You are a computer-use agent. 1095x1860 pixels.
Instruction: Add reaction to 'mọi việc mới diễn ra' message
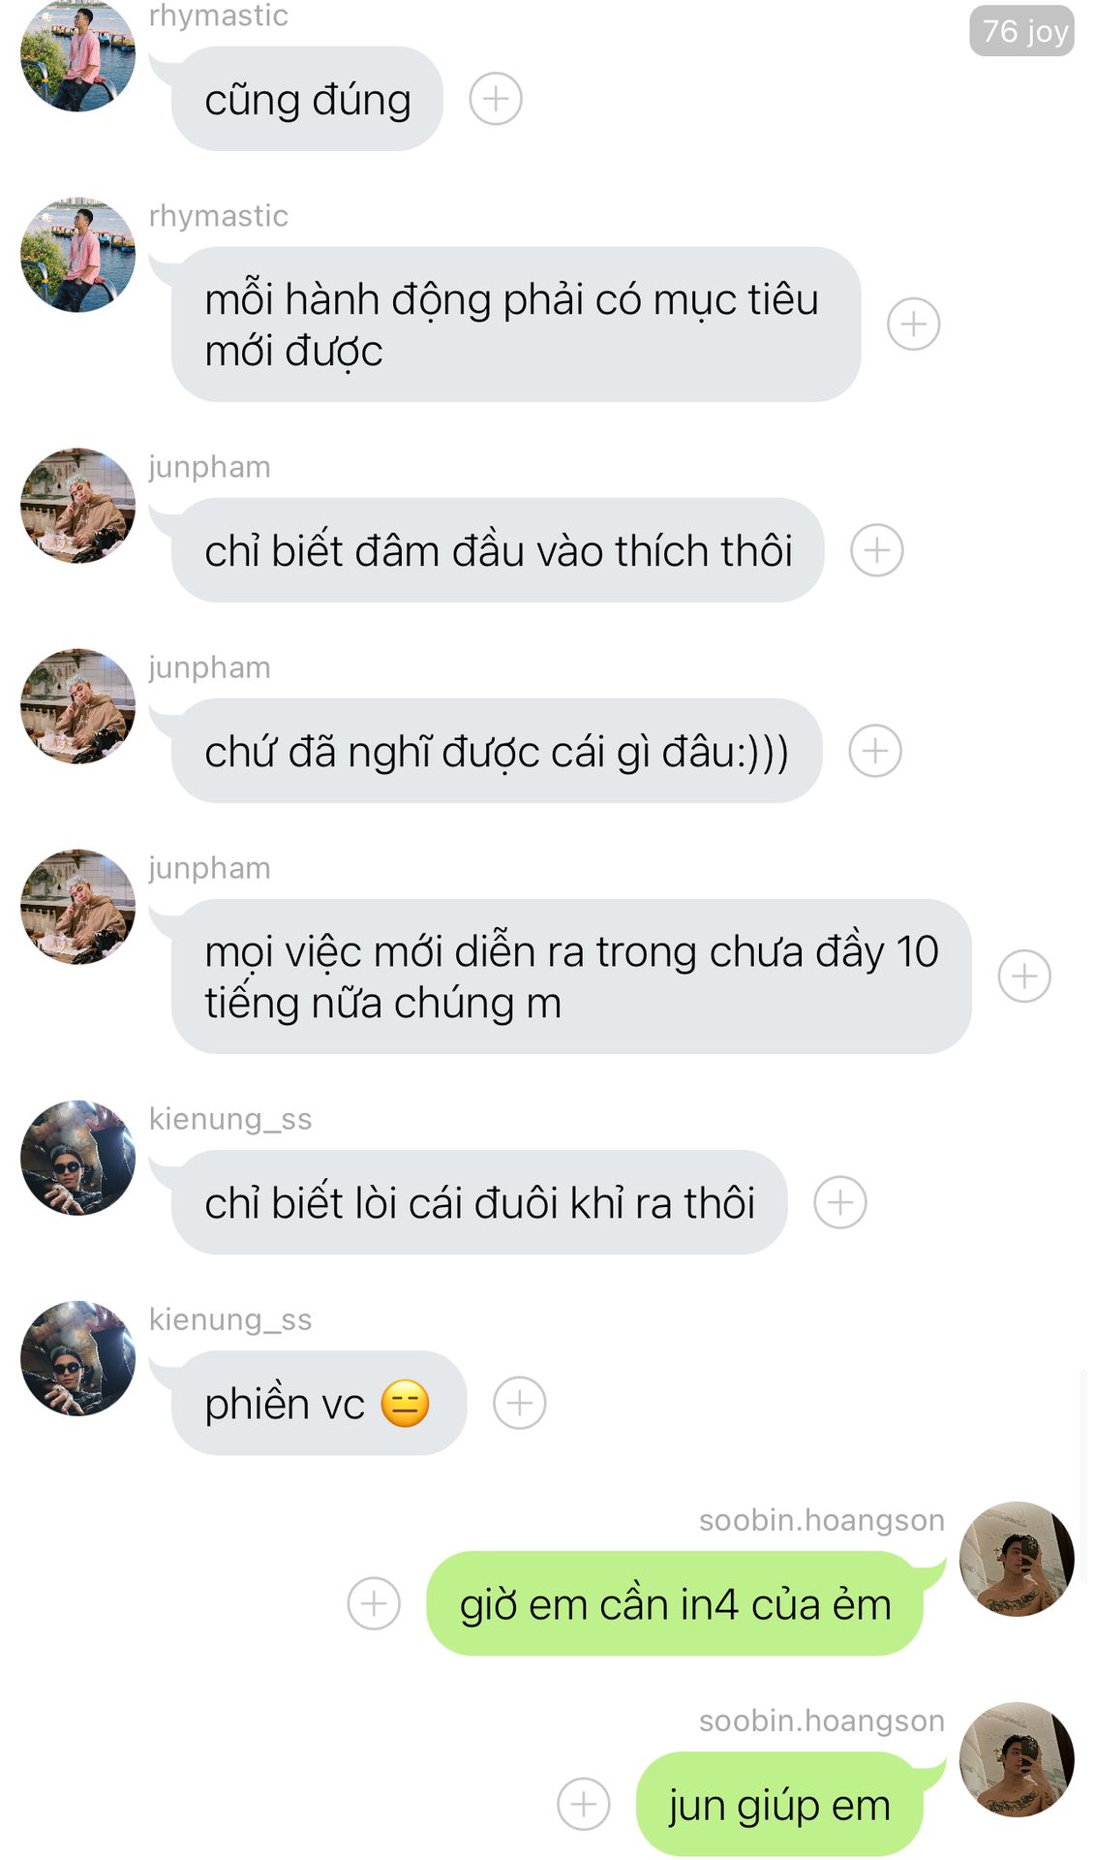point(1024,976)
